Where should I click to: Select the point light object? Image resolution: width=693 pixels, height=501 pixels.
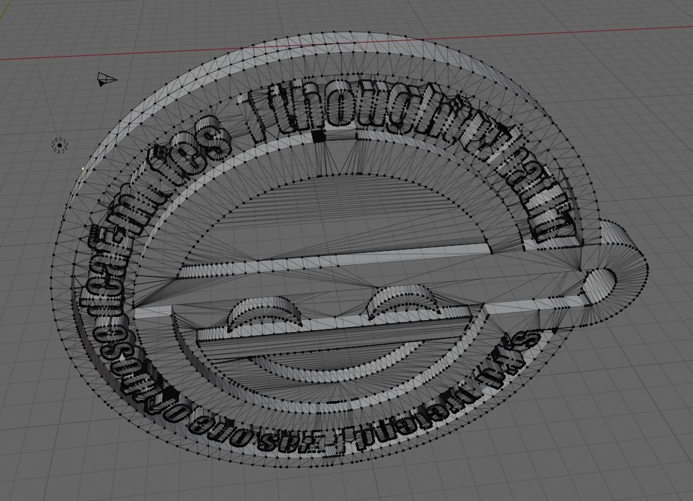pyautogui.click(x=60, y=146)
